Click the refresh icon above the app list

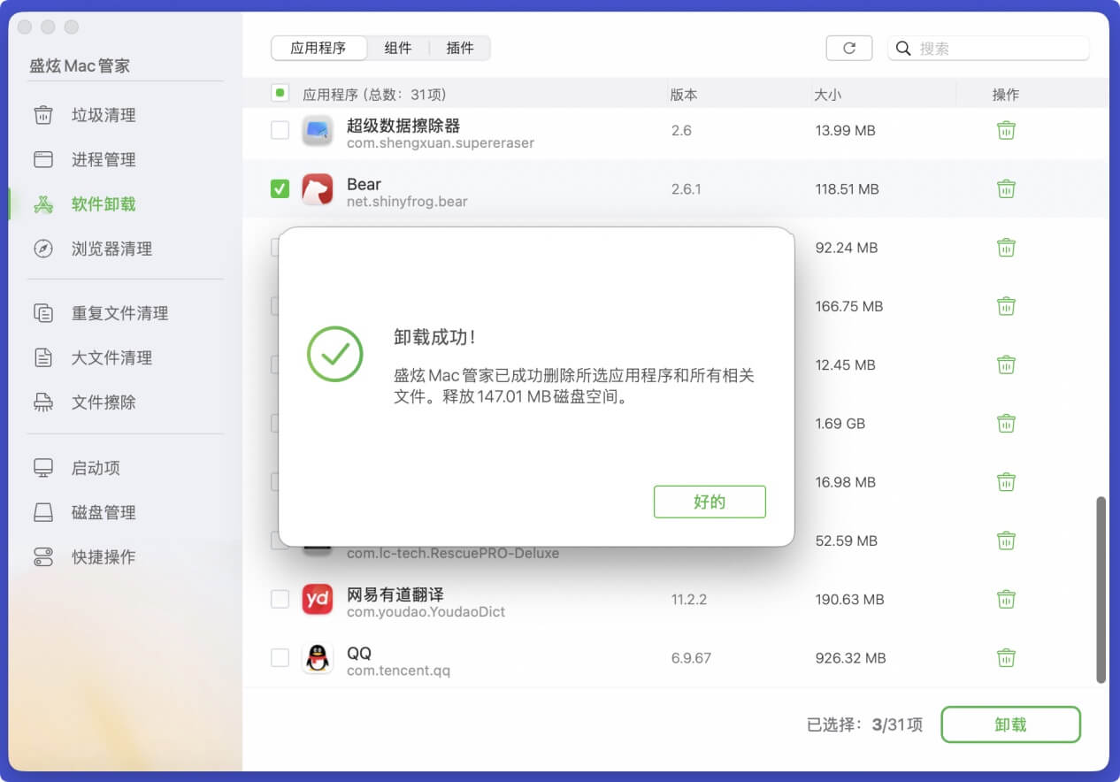(848, 49)
